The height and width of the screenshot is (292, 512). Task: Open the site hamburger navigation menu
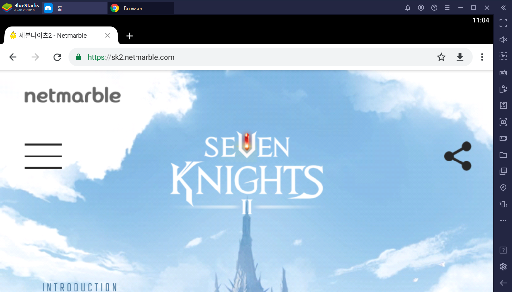click(x=43, y=156)
